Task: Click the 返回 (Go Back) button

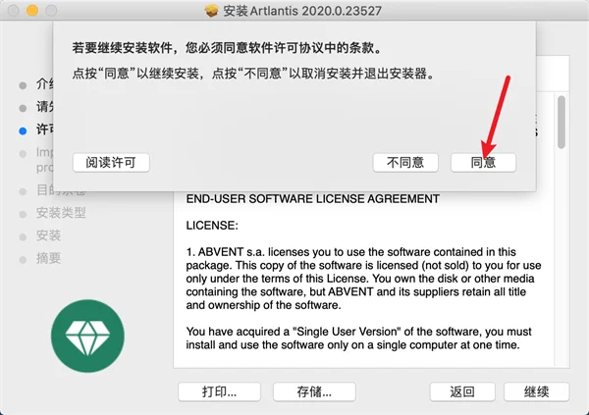Action: [x=462, y=391]
